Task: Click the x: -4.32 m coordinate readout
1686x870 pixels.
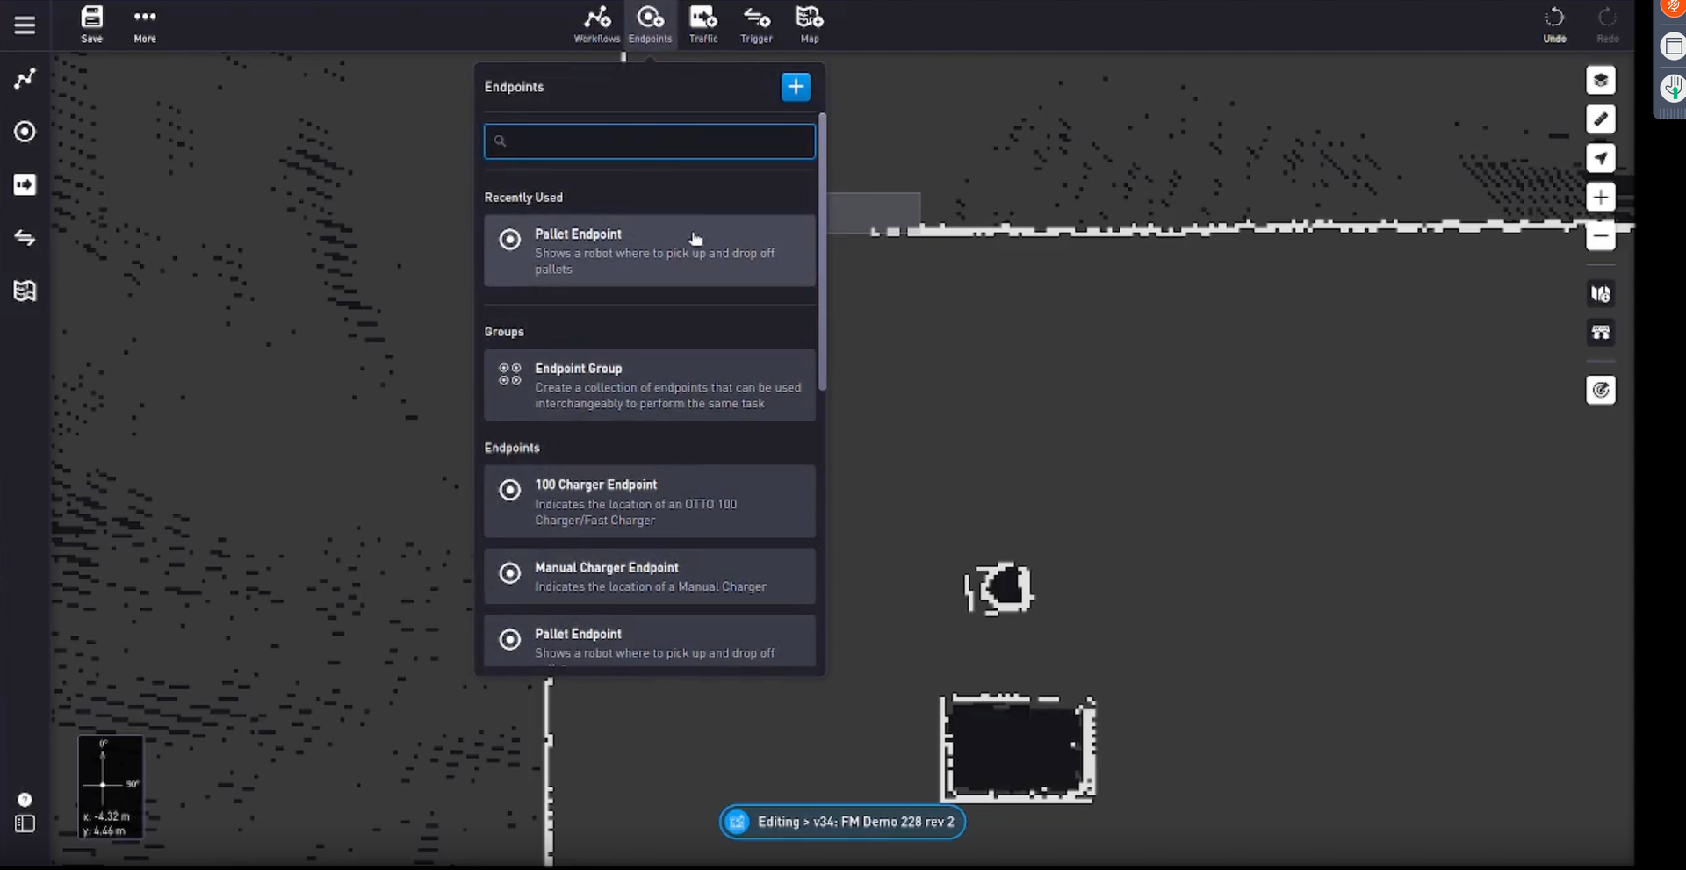Action: click(x=106, y=816)
